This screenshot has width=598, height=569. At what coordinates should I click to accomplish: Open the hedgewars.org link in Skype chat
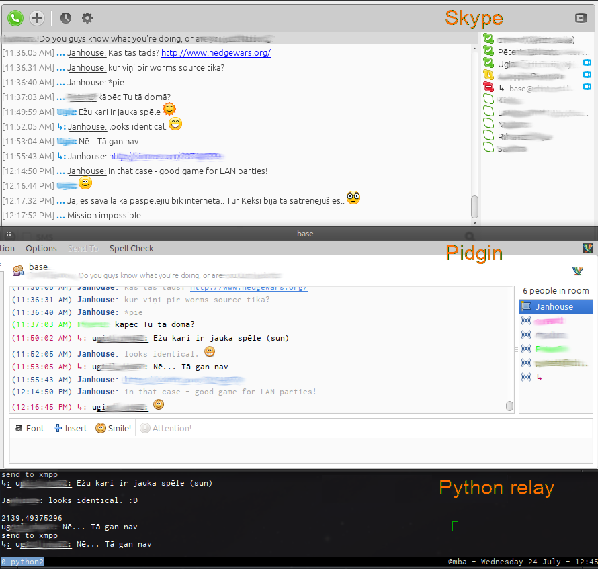click(216, 53)
